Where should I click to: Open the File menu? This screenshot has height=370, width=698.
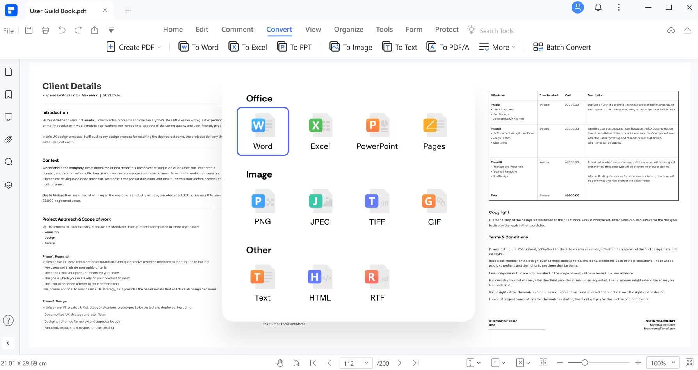coord(8,30)
